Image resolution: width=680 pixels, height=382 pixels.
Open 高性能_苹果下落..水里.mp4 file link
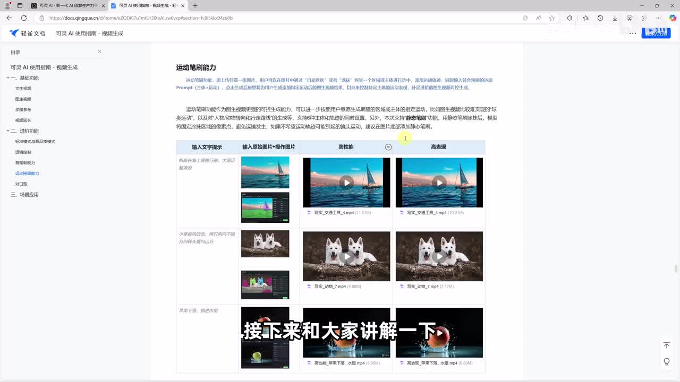(343, 363)
